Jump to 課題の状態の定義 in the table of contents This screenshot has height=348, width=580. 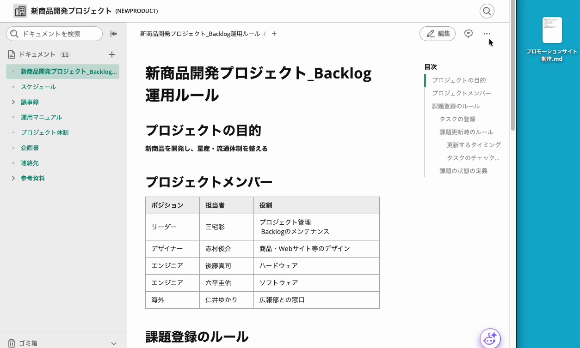coord(464,170)
